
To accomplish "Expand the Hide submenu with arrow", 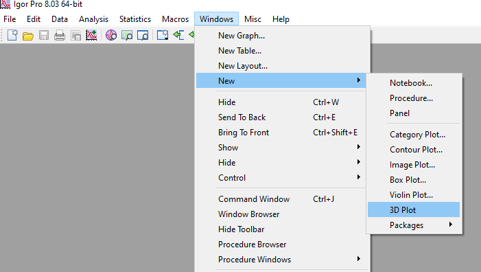I will point(281,163).
